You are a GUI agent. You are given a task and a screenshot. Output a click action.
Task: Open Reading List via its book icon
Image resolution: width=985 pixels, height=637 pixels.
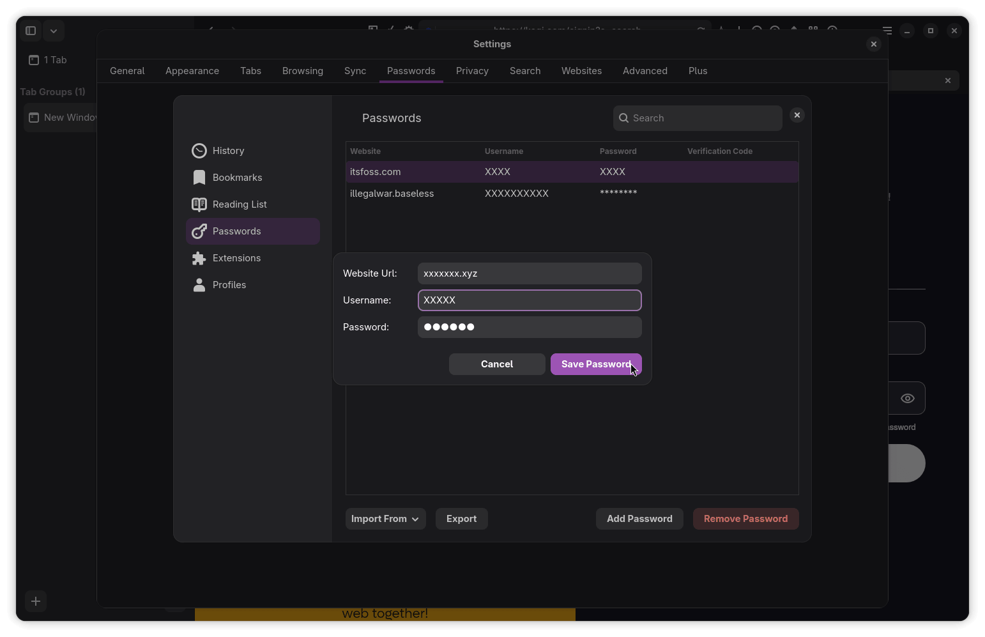coord(199,204)
